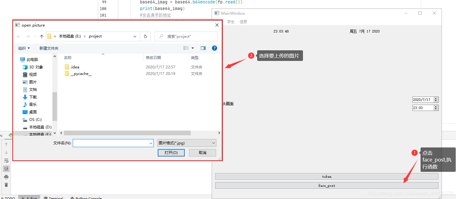Open the 组织 organize menu
456x199 pixels.
(x=24, y=48)
